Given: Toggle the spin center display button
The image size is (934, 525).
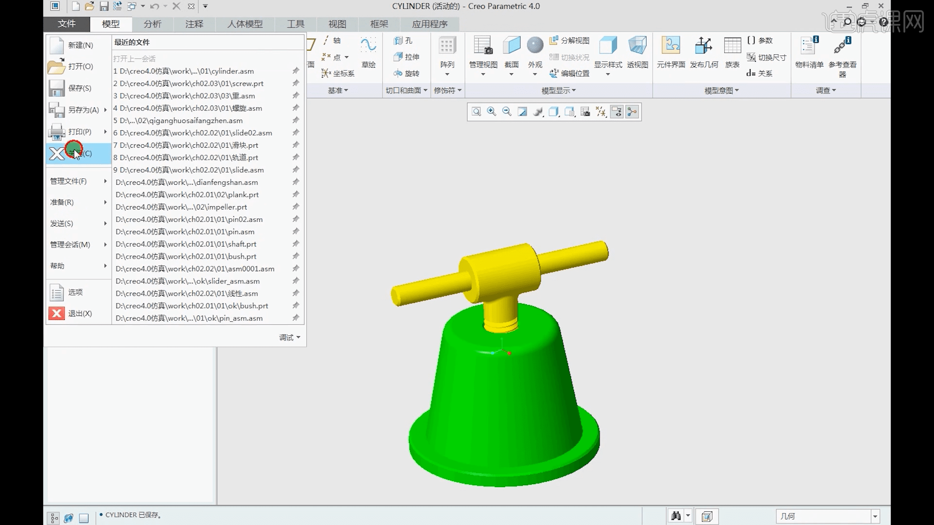Looking at the screenshot, I should click(x=632, y=112).
